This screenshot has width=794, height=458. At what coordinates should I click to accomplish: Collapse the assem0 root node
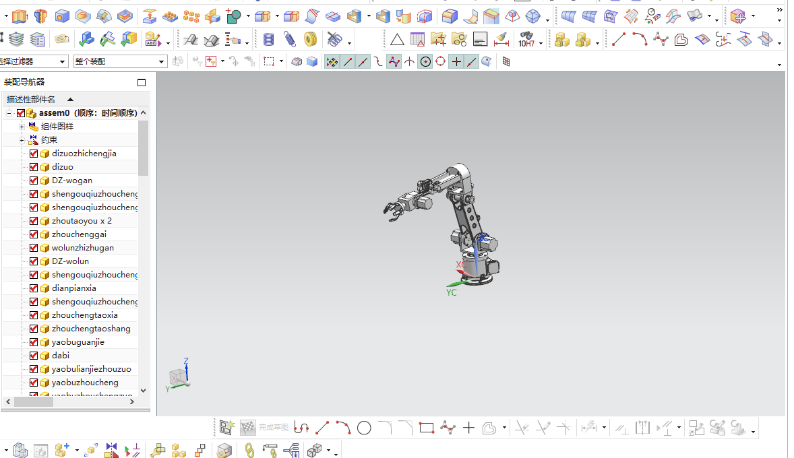point(9,113)
